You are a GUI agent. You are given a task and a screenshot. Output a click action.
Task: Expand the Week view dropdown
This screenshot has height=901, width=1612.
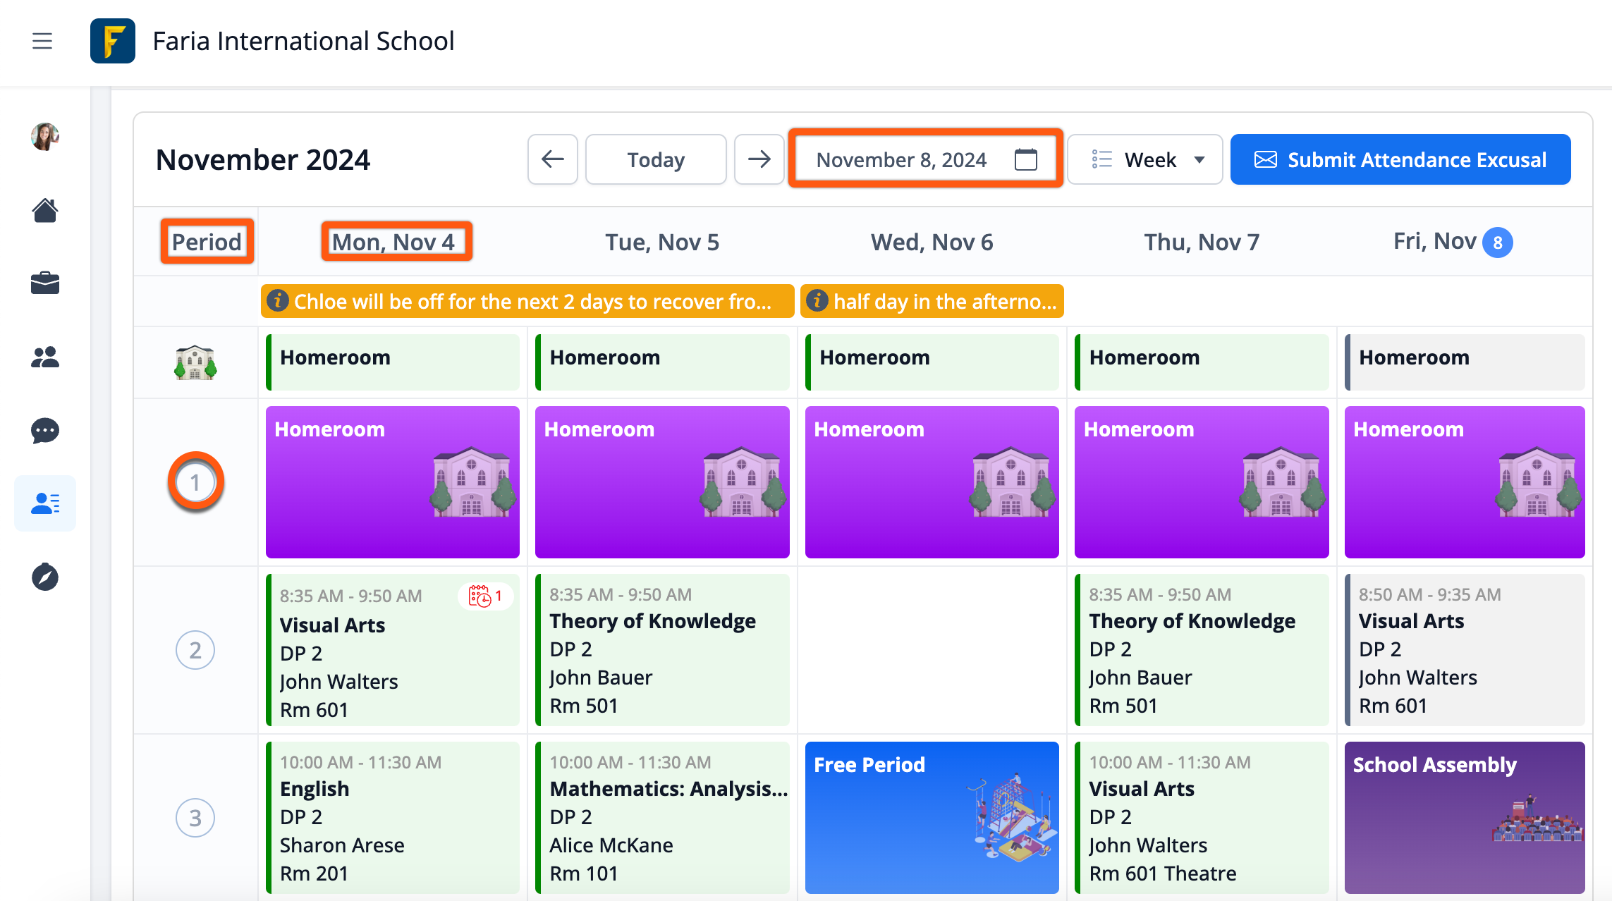click(1145, 159)
